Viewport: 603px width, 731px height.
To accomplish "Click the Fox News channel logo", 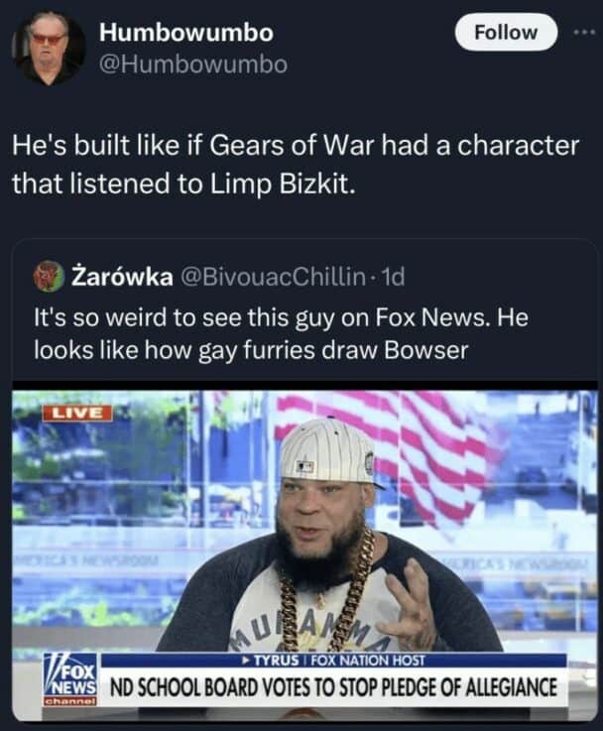I will (70, 679).
